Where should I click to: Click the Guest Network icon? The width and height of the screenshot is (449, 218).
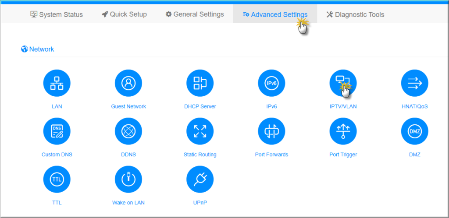pos(128,83)
